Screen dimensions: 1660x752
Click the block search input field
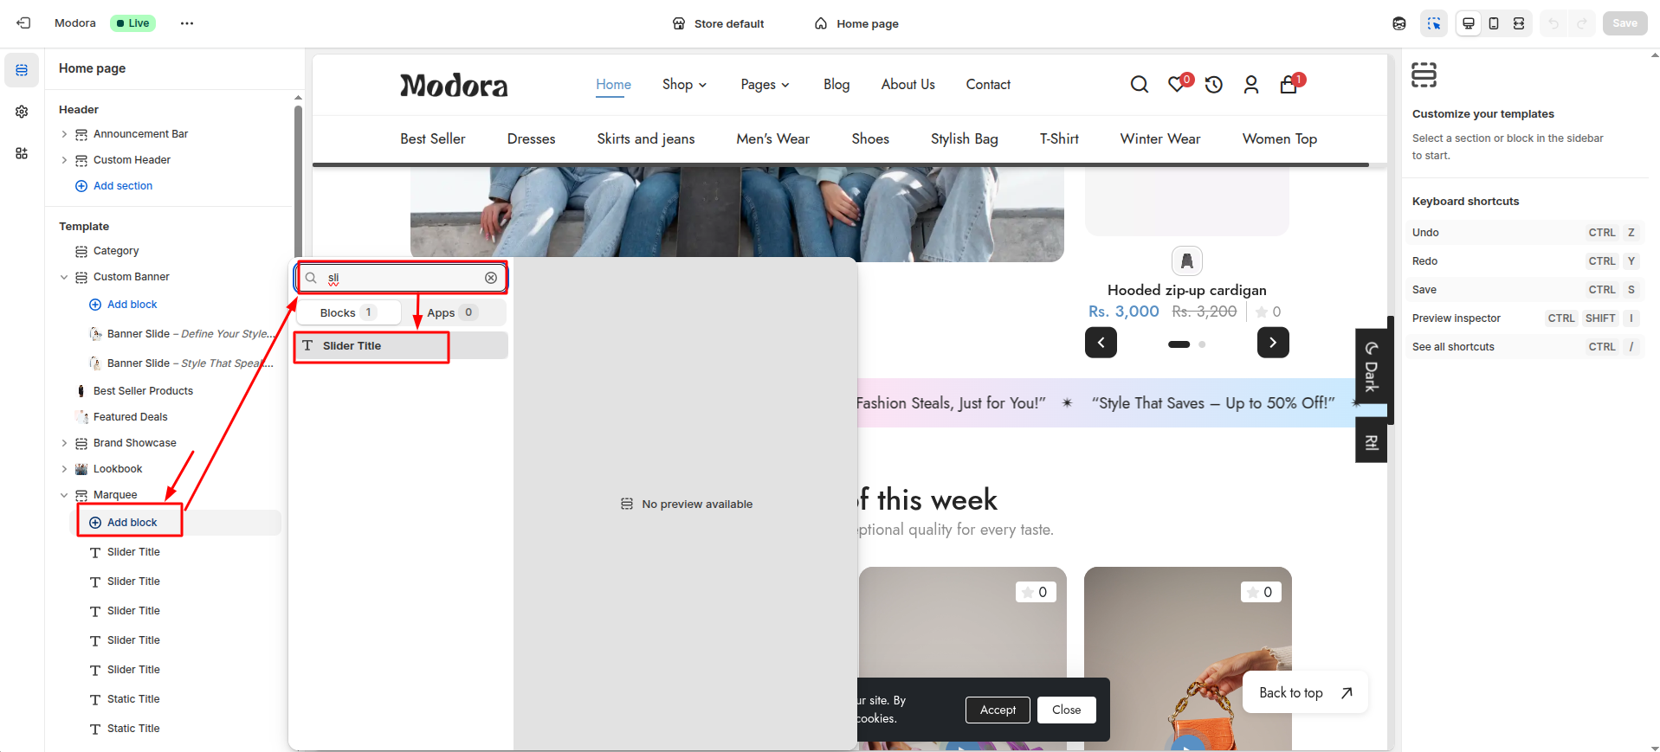(x=402, y=278)
